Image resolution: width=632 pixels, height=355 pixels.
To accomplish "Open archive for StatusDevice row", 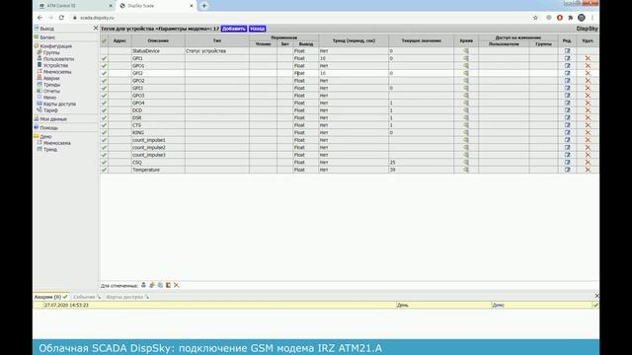I will tap(466, 51).
